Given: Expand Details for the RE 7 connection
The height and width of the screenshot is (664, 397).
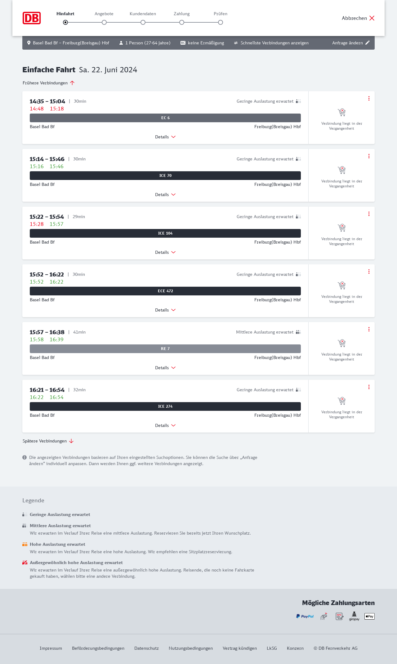Looking at the screenshot, I should click(x=165, y=368).
